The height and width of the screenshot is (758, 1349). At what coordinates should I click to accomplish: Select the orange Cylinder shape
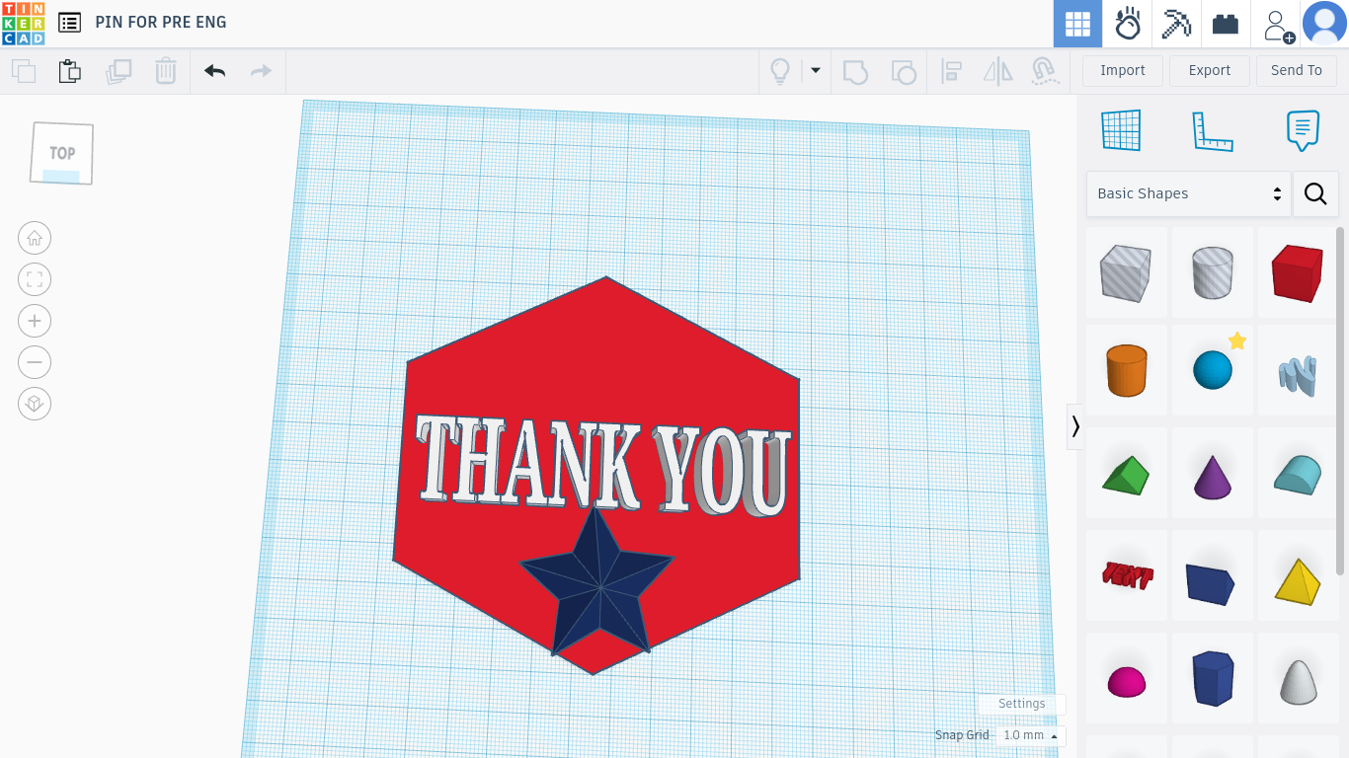coord(1127,371)
